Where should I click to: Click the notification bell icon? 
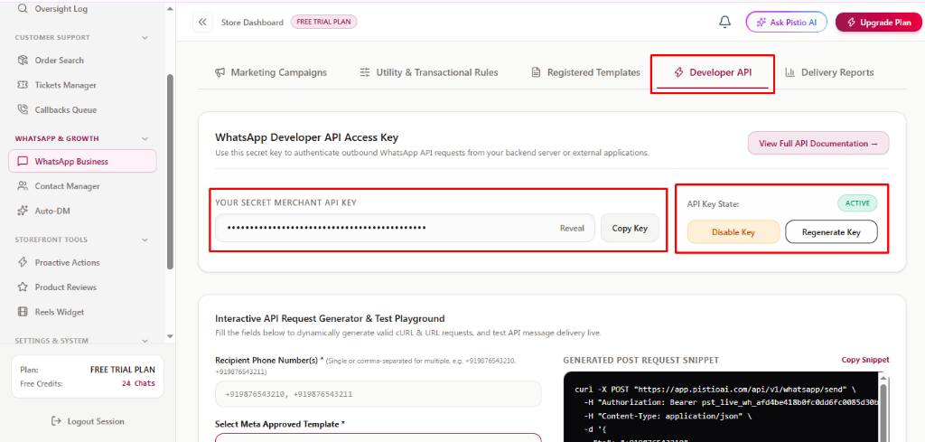(x=725, y=22)
